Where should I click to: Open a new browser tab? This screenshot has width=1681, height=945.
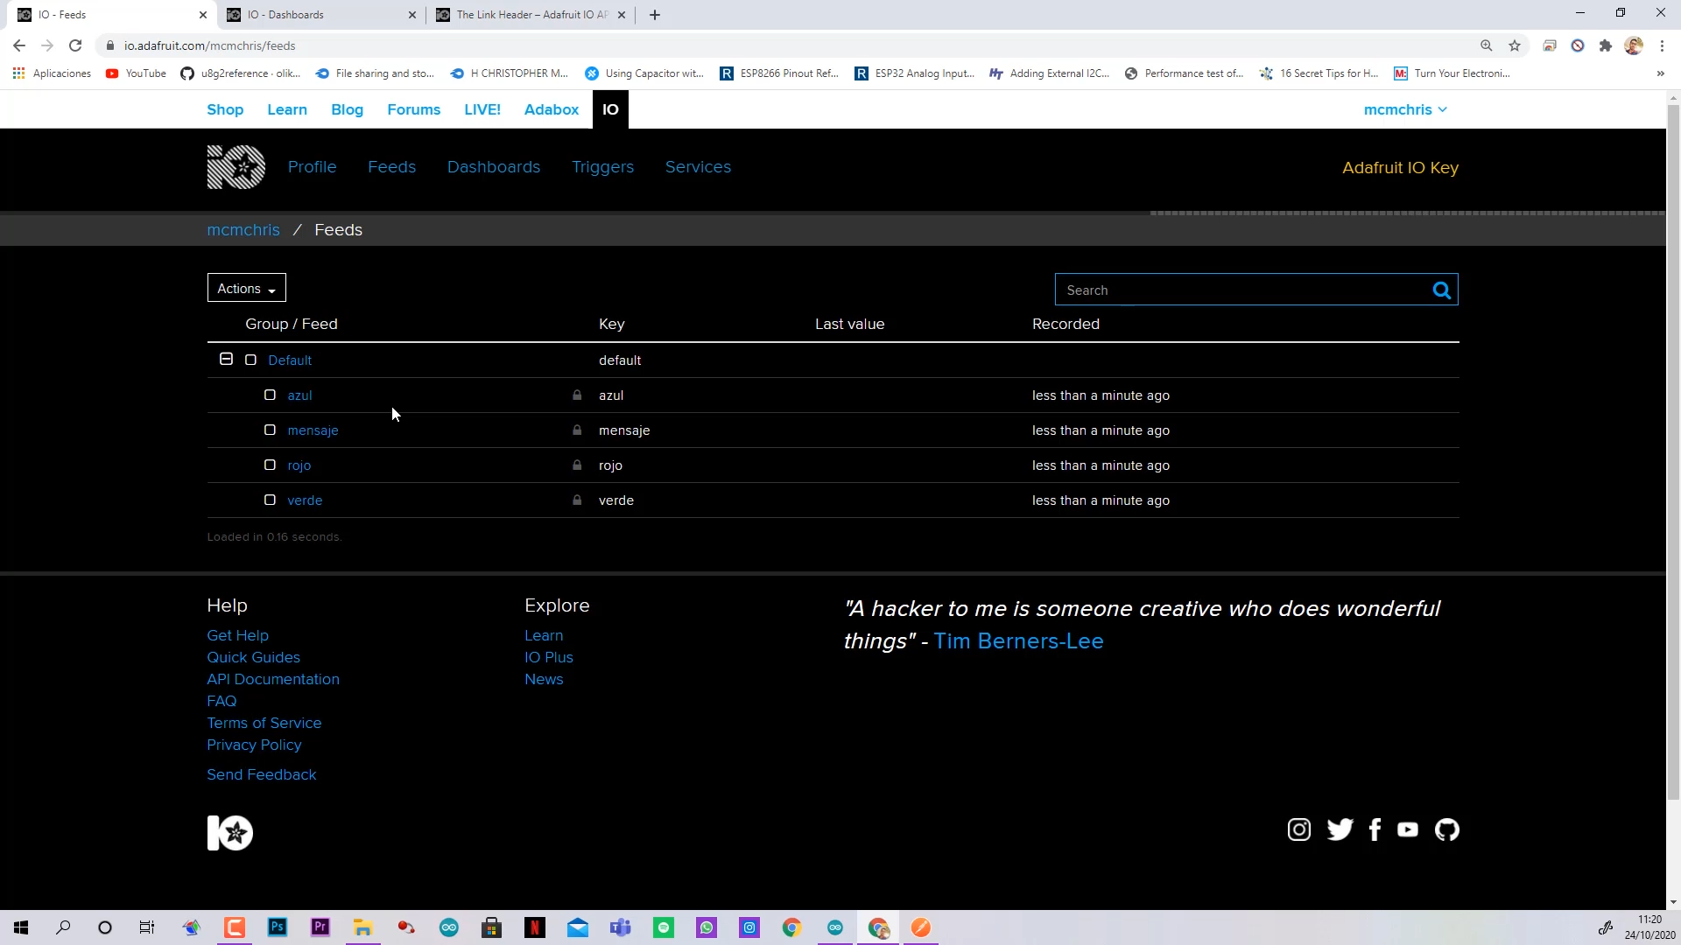coord(655,15)
